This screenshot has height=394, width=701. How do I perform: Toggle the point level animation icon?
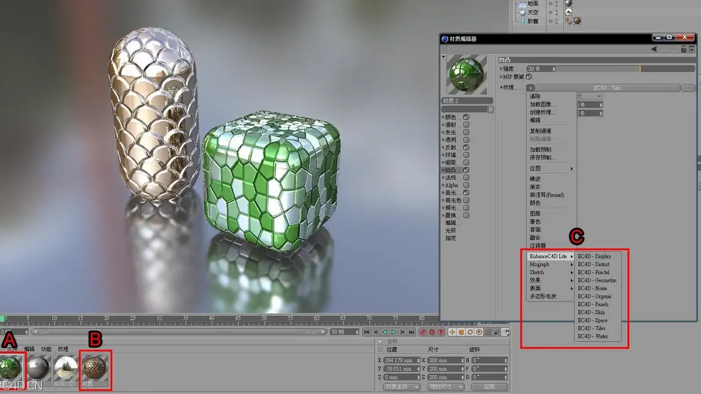click(x=488, y=332)
